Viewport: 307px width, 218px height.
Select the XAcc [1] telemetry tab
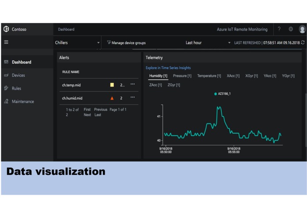pos(233,76)
